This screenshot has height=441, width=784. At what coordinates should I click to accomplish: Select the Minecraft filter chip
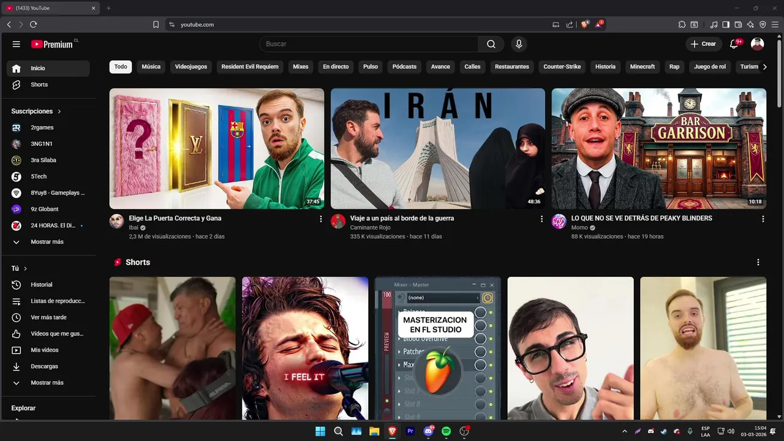(x=643, y=67)
